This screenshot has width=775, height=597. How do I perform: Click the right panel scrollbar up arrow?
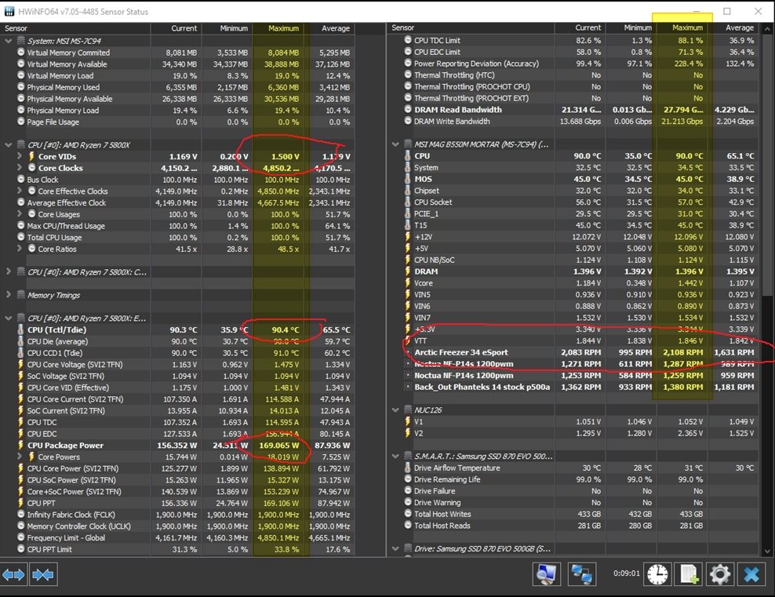tap(767, 28)
